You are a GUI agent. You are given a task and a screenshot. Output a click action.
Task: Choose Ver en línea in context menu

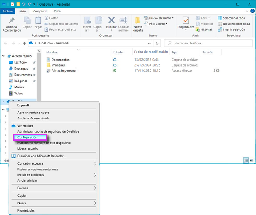54,126
